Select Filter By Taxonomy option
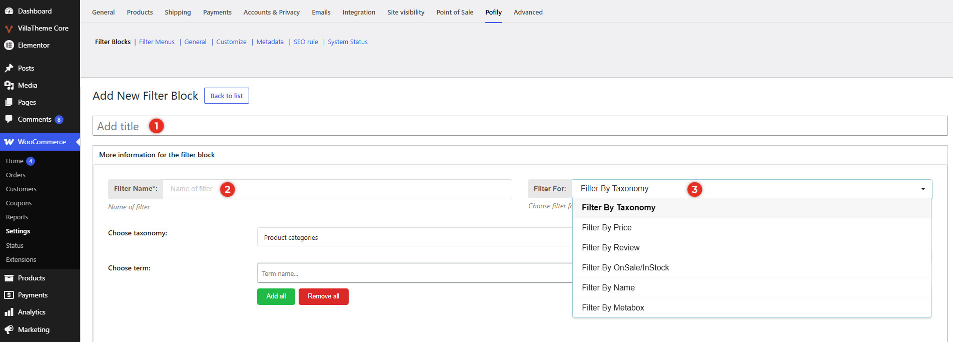The image size is (953, 342). pos(751,208)
